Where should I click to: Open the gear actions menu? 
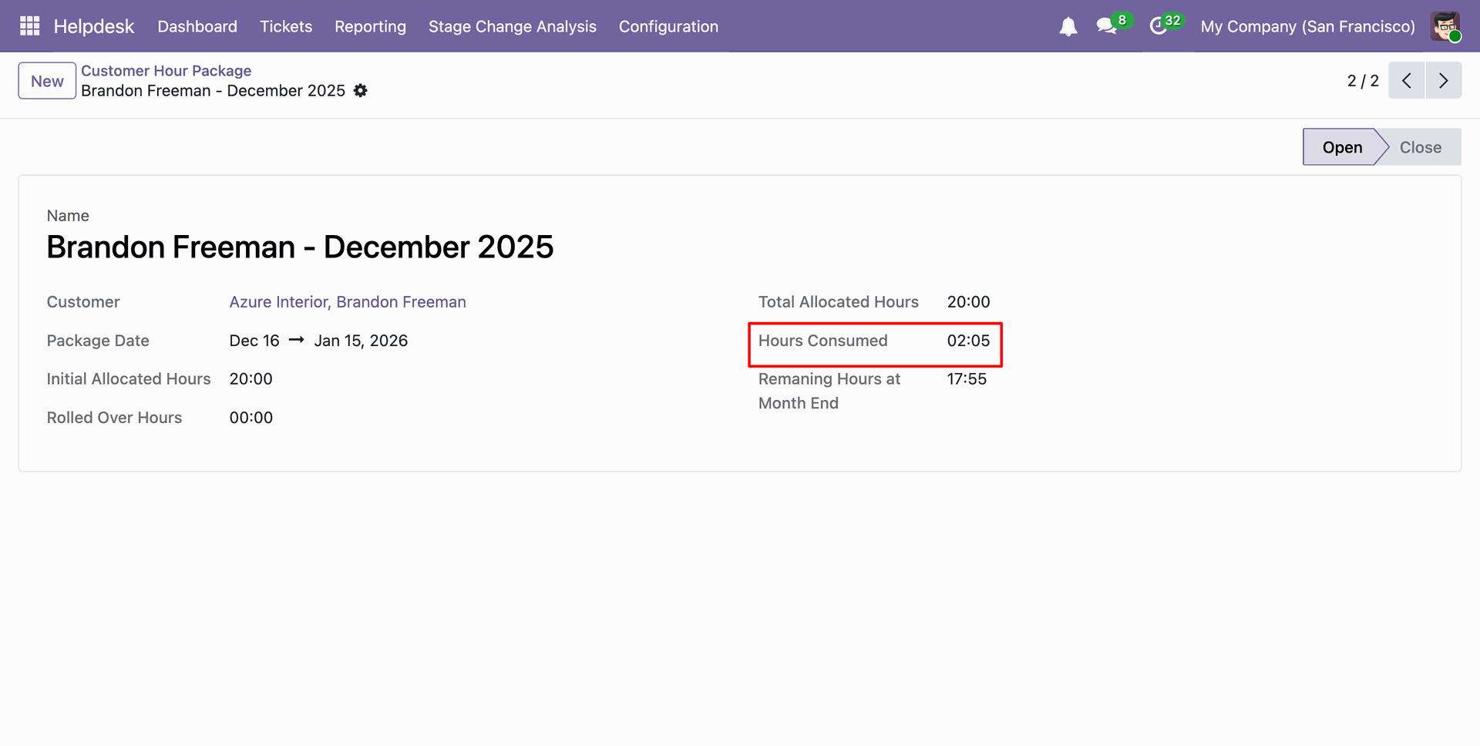tap(361, 91)
